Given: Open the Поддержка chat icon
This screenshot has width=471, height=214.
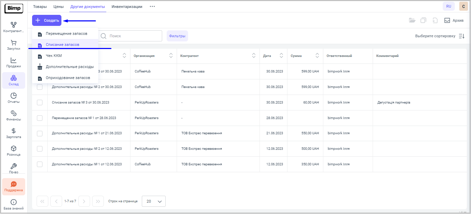Looking at the screenshot, I should [x=13, y=184].
